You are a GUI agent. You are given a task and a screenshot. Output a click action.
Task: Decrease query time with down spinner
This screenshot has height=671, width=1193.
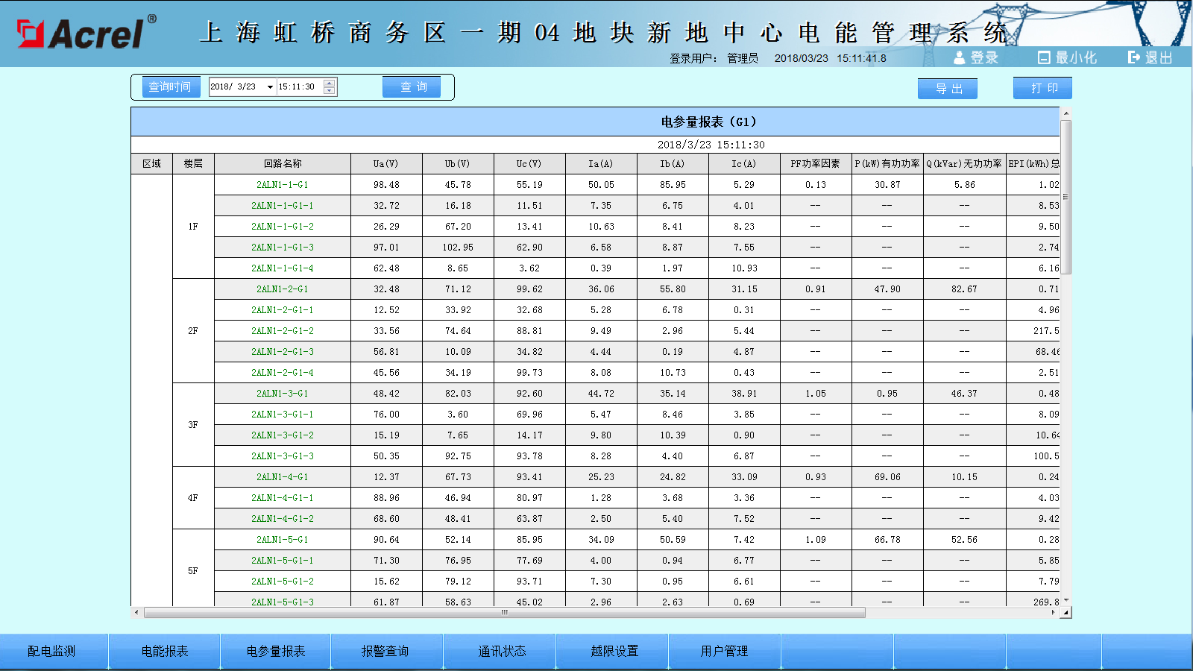click(x=329, y=91)
